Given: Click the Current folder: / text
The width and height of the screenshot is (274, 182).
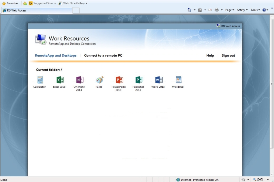Looking at the screenshot, I should pos(49,70).
